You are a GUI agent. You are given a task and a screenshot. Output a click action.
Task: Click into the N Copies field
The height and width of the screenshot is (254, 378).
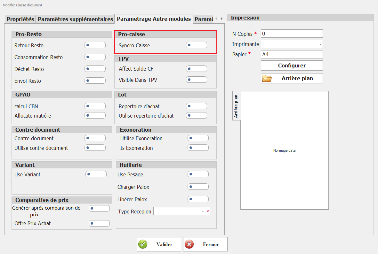(x=292, y=34)
